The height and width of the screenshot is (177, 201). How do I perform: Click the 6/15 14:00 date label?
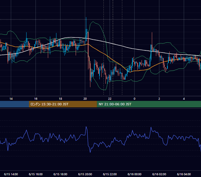pos(11,174)
